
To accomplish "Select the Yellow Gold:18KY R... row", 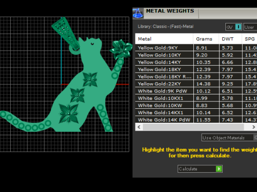I will 196,77.
